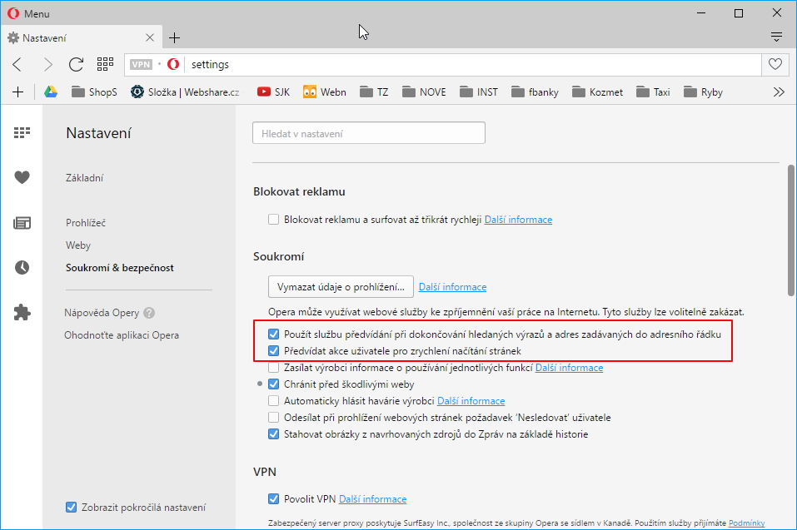Image resolution: width=797 pixels, height=530 pixels.
Task: Focus the Hledat v nastavení search box
Action: 368,133
